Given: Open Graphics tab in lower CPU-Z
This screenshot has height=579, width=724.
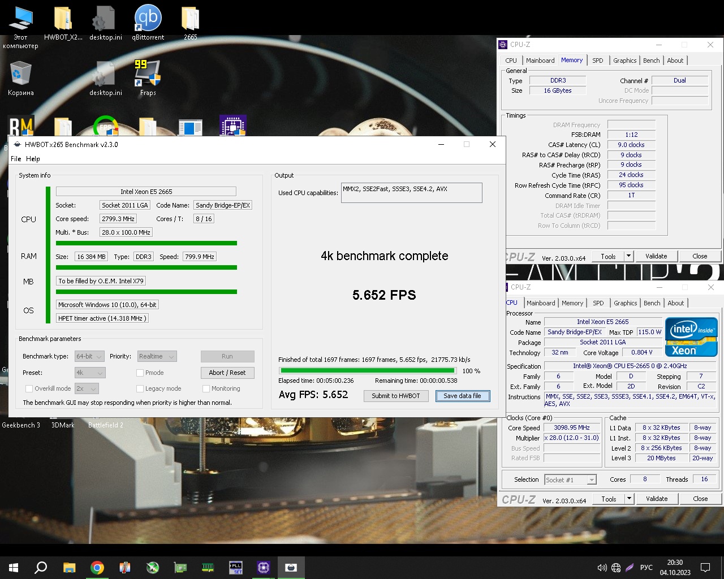Looking at the screenshot, I should [x=626, y=303].
